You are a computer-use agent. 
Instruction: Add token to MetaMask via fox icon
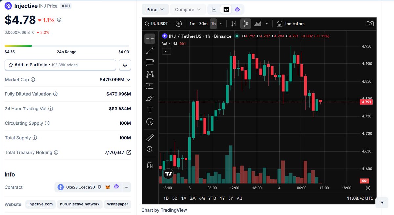click(108, 187)
